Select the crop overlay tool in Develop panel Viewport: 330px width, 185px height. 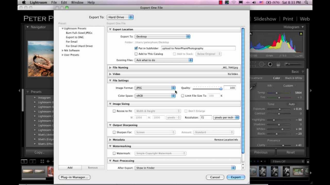[x=253, y=64]
